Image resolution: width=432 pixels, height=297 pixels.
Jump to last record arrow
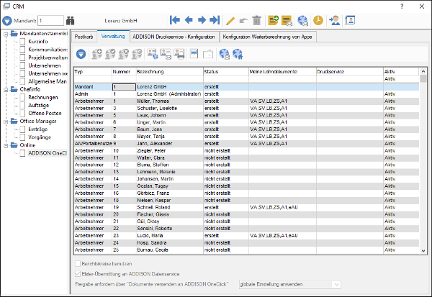pyautogui.click(x=215, y=20)
